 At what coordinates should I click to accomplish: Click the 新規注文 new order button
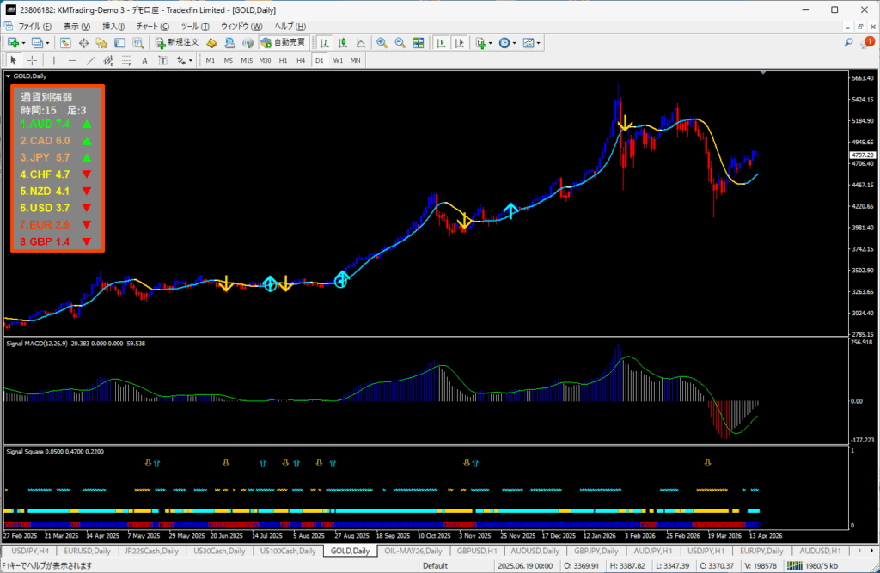(177, 42)
